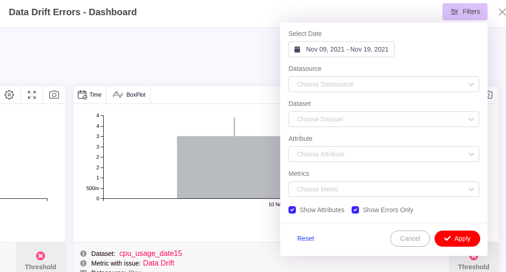The image size is (506, 272).
Task: Click the Filters button at top
Action: (x=465, y=12)
